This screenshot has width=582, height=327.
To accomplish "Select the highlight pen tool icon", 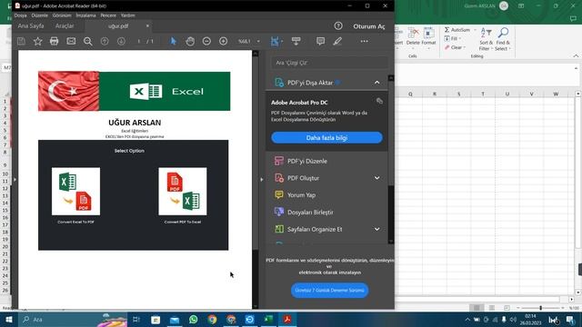I will [337, 41].
